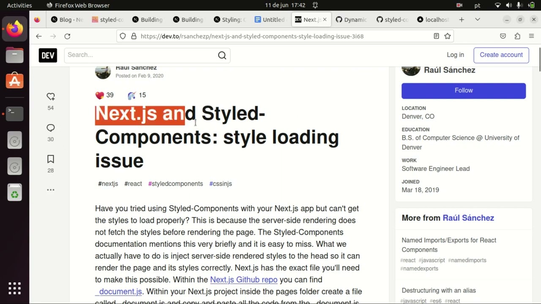Image resolution: width=541 pixels, height=304 pixels.
Task: Switch to first Building tab
Action: (148, 19)
